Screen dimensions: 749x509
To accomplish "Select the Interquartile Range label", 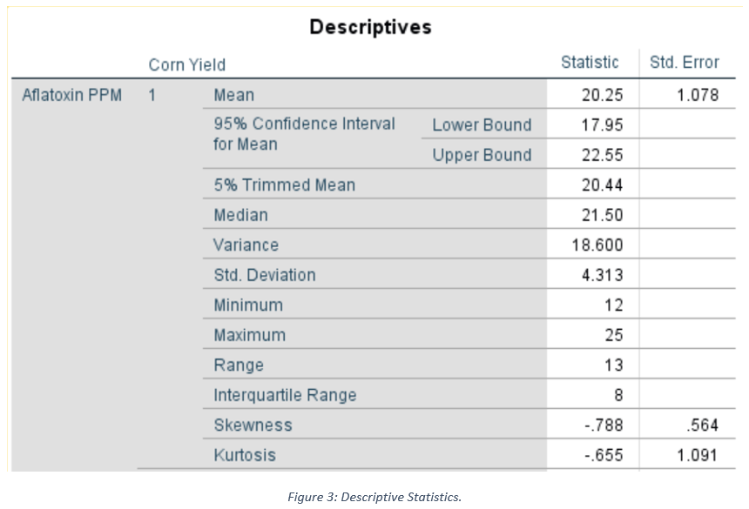I will 285,395.
